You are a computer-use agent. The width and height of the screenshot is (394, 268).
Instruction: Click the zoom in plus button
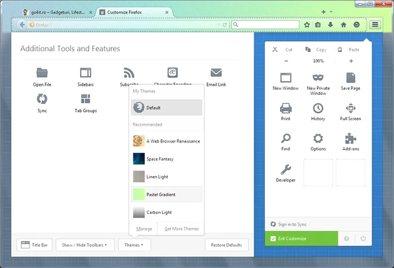351,61
